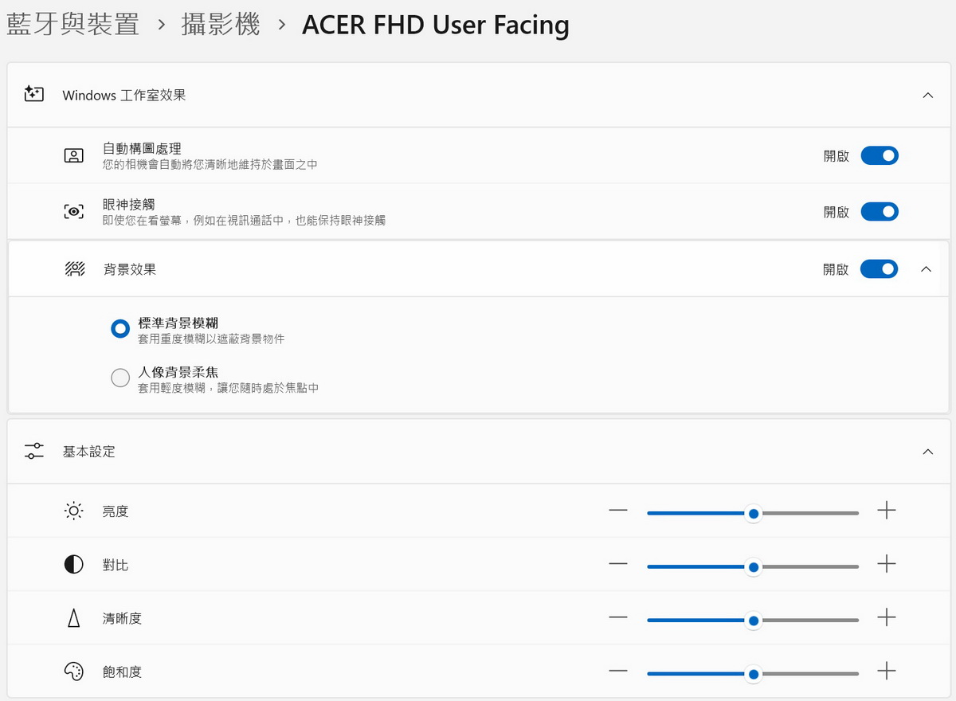Click the Windows 工作室效果 sparkle icon

33,95
